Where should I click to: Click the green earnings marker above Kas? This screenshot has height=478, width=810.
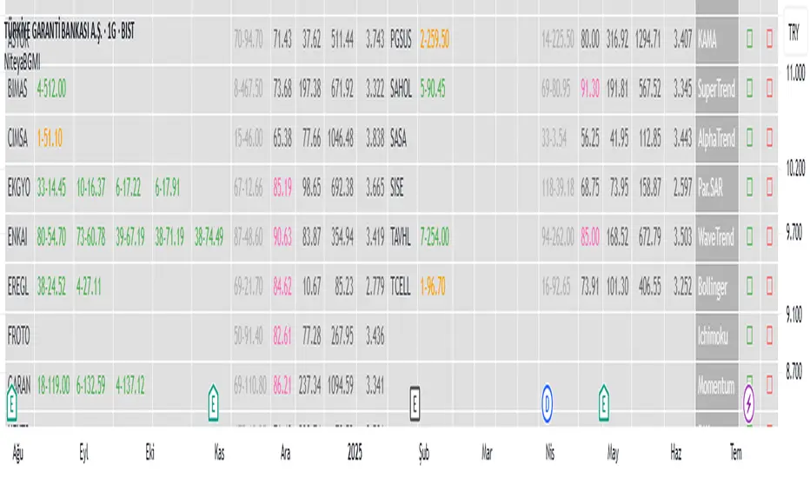[x=213, y=403]
